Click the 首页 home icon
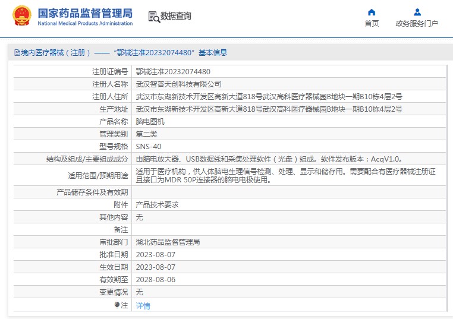Screen dimensions: 453x319 pyautogui.click(x=372, y=12)
